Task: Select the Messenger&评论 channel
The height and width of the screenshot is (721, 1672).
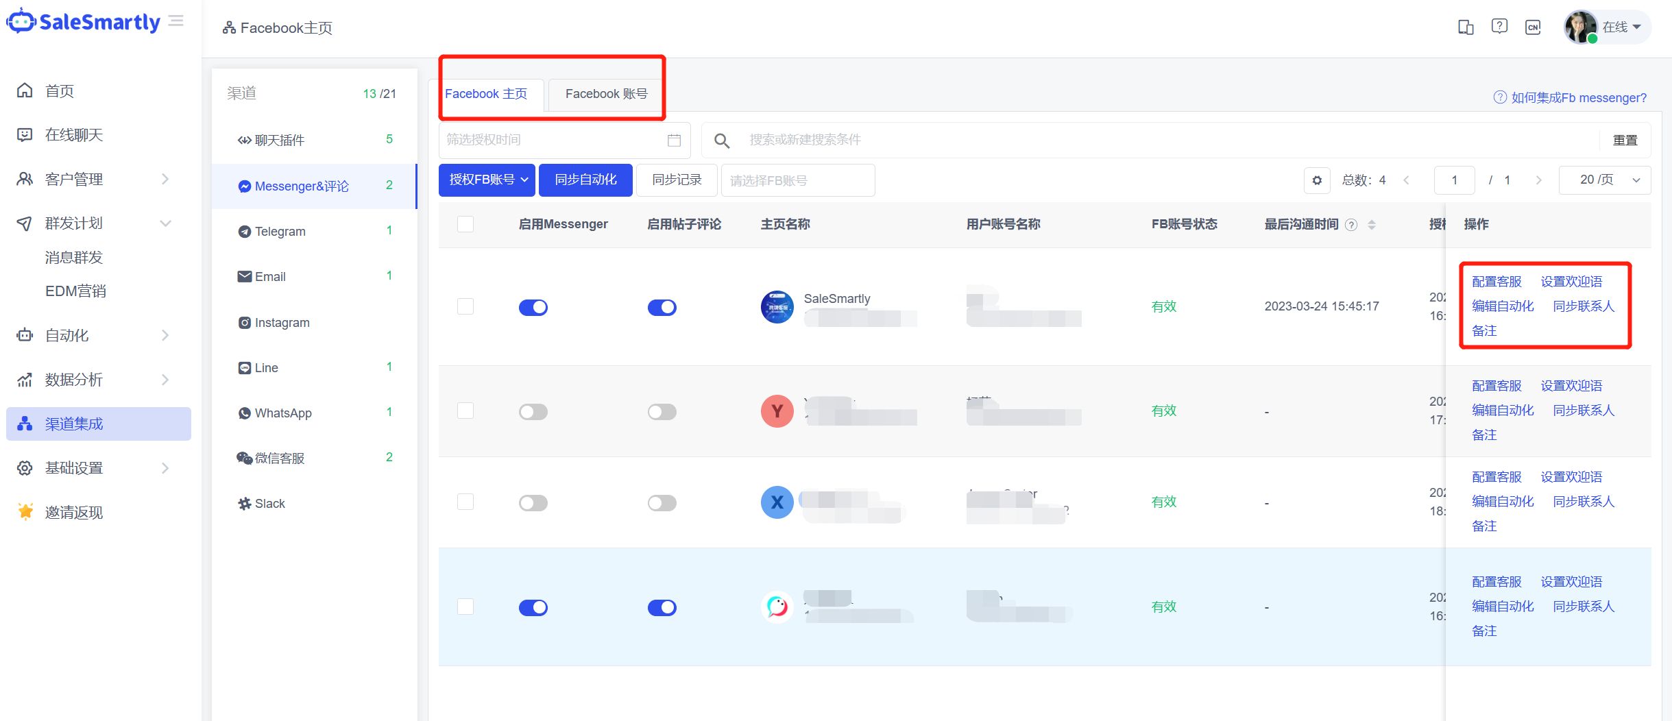Action: [315, 186]
